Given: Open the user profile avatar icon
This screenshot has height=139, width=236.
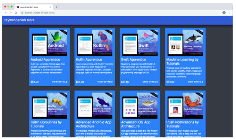Looking at the screenshot, I should coord(224,13).
